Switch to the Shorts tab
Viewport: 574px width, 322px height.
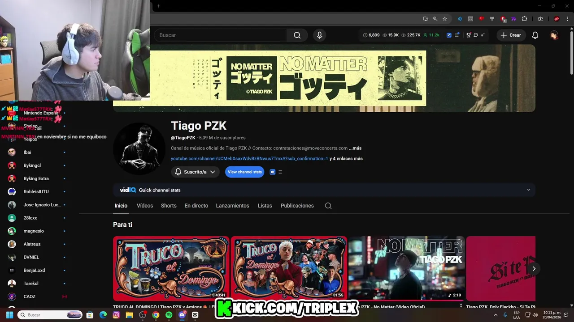[x=169, y=206]
